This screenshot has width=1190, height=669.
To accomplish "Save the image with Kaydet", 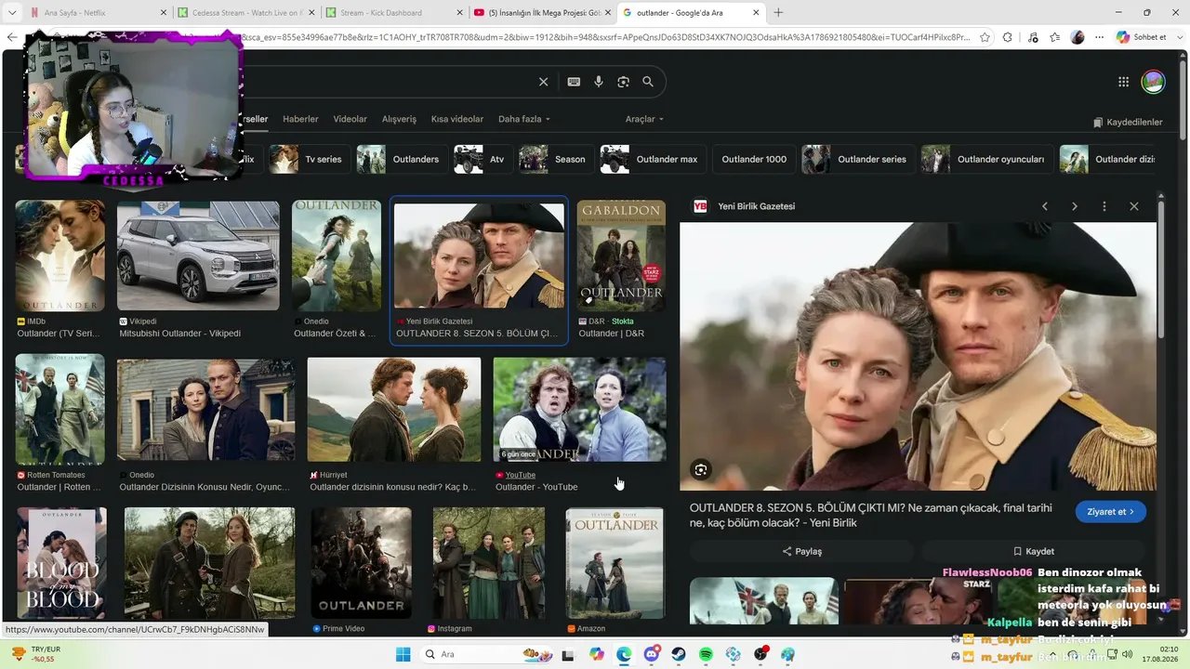I will point(1033,551).
